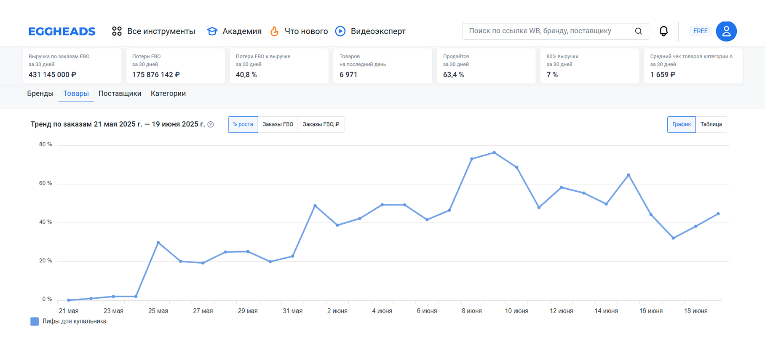Click the Средний чек товаров card
Screen dimensions: 765x353
coord(693,66)
